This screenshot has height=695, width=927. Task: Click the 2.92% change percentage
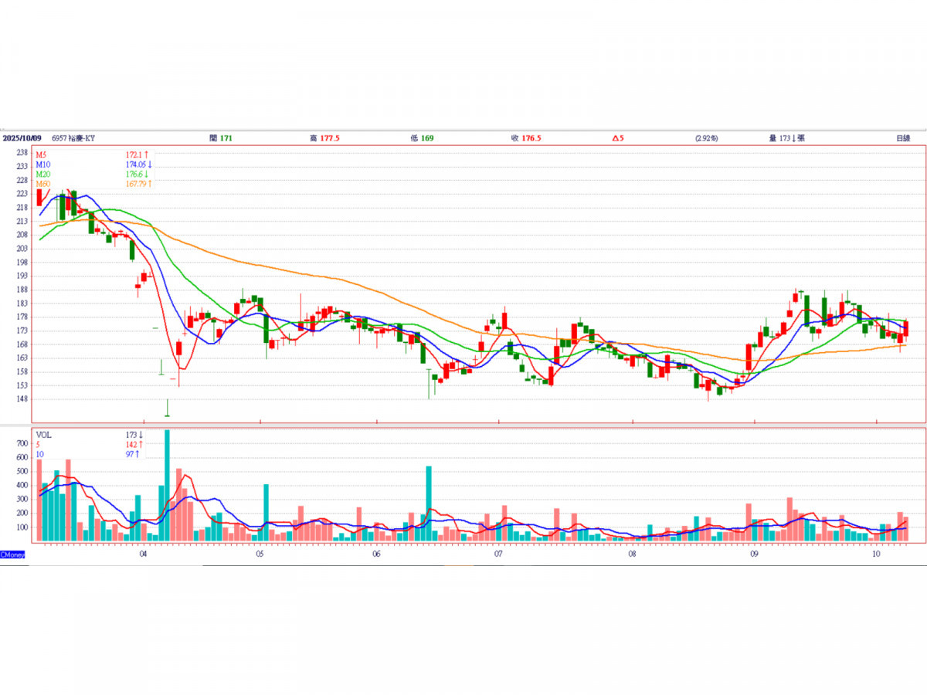(x=706, y=138)
